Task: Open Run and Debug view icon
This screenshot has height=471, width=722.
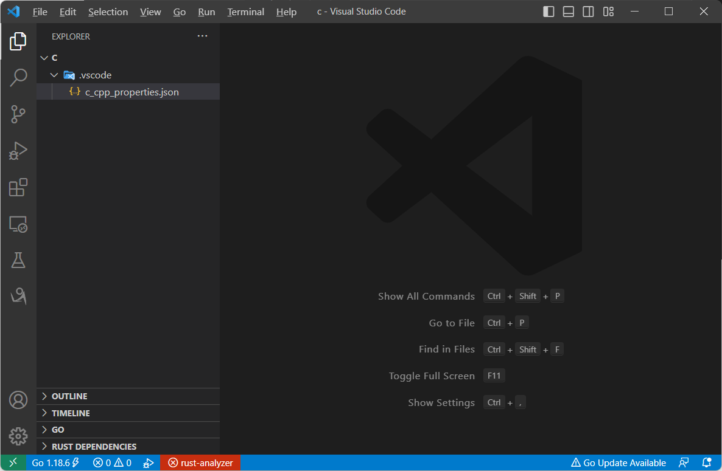Action: tap(18, 151)
